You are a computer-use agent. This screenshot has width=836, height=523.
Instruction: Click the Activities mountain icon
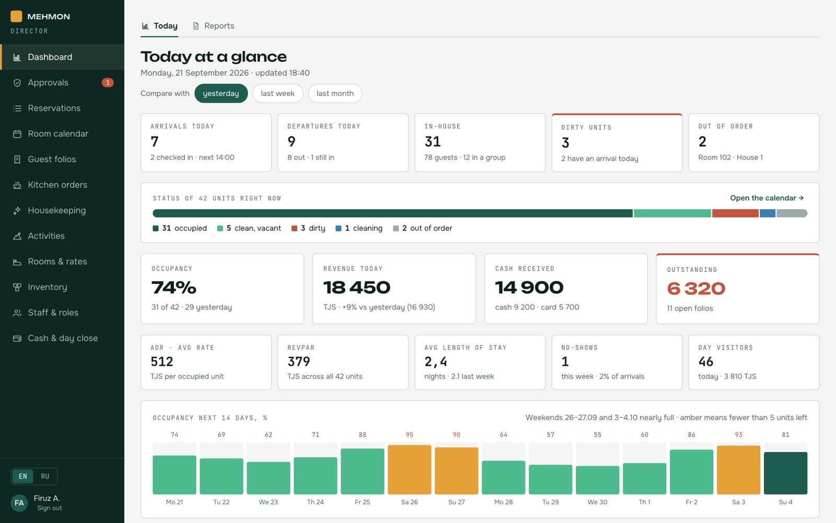[x=17, y=236]
